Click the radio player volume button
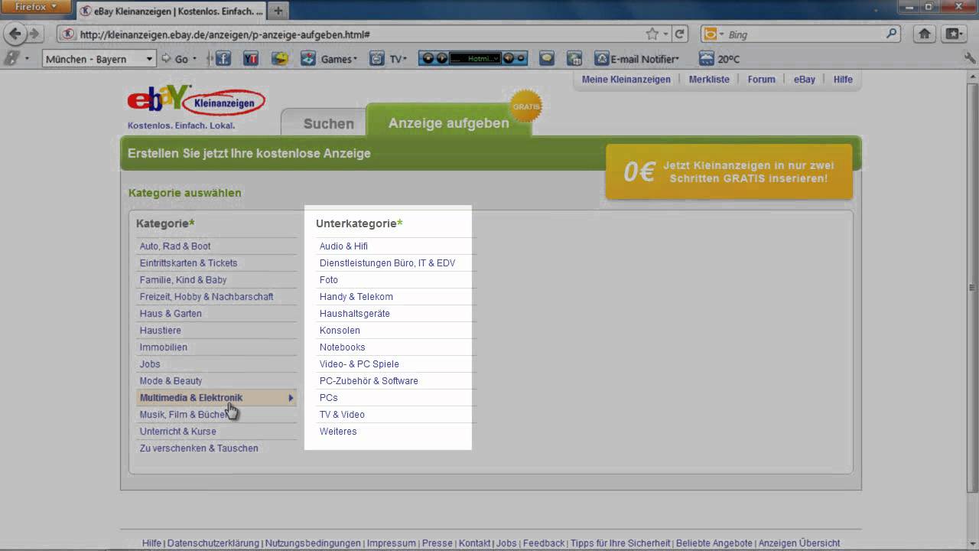The image size is (979, 551). (x=508, y=58)
